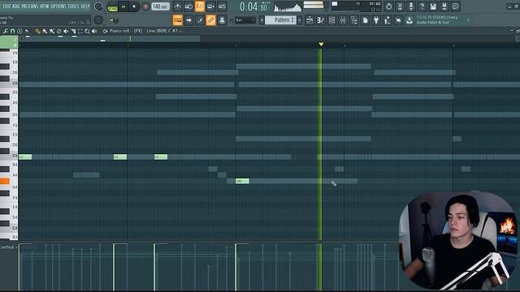
Task: Click the note/clip grouping stamp icon
Action: click(222, 20)
